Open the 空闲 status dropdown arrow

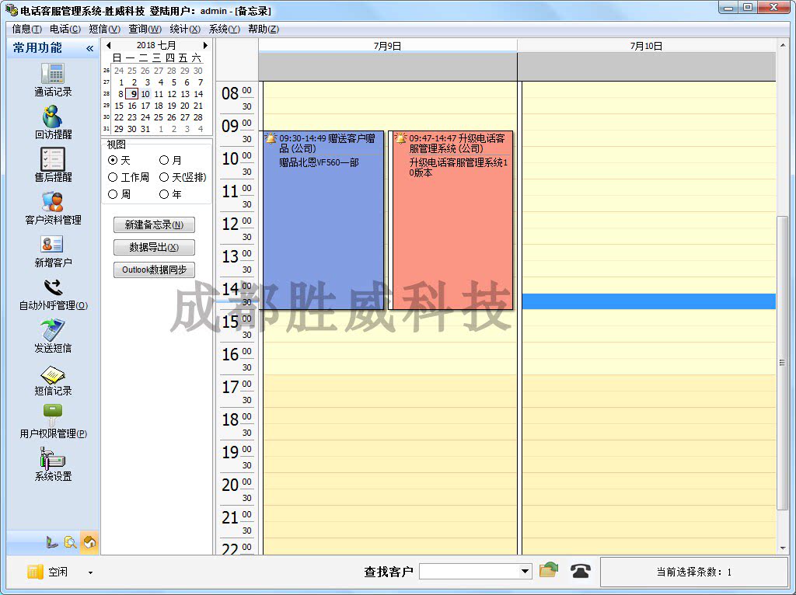pyautogui.click(x=90, y=572)
